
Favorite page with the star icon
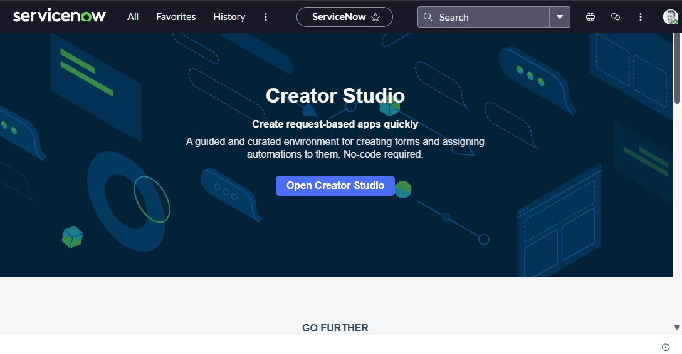(375, 18)
